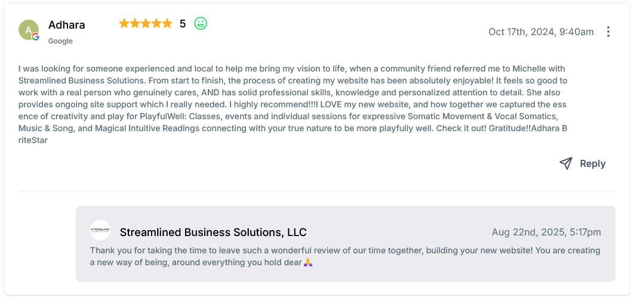Click the reviewer avatar with letter A
This screenshot has height=301, width=637.
point(27,29)
